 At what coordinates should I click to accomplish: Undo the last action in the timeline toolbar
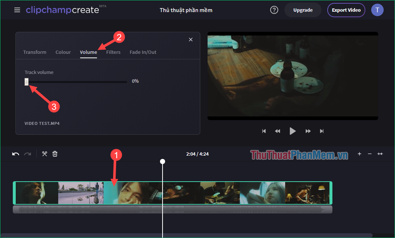tap(15, 154)
